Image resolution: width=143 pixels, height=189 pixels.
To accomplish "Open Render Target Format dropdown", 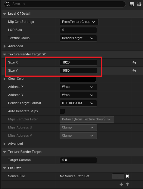I will 78,103.
